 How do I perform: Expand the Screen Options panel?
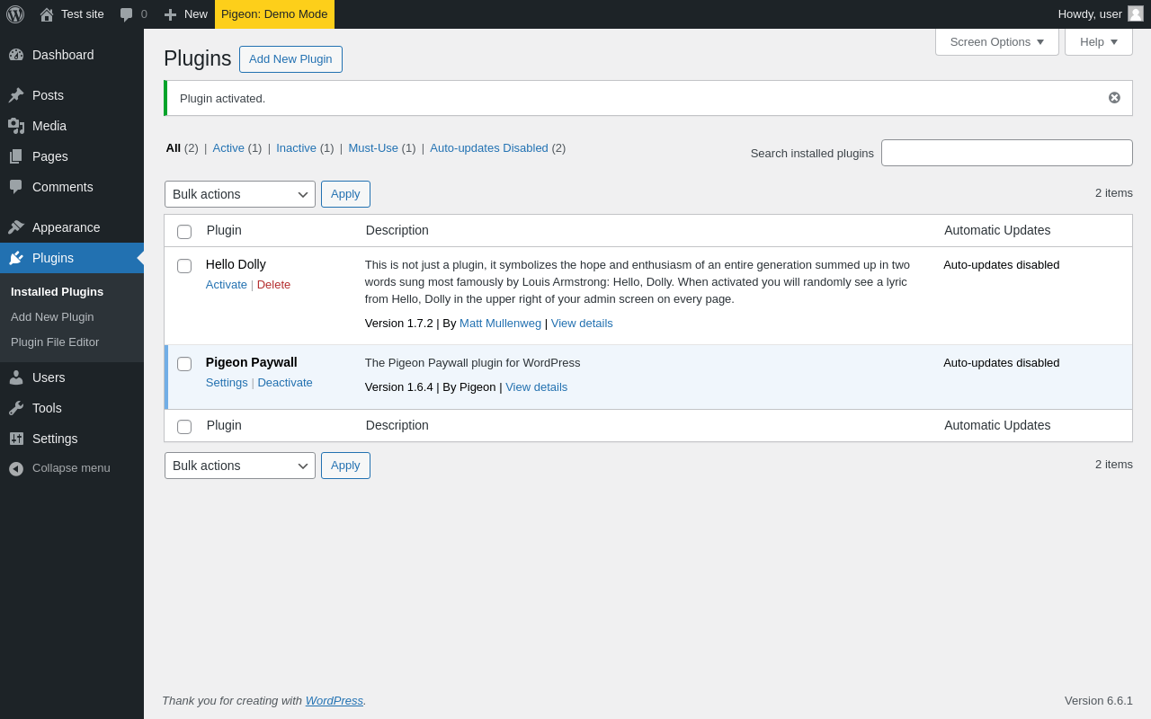(x=996, y=41)
